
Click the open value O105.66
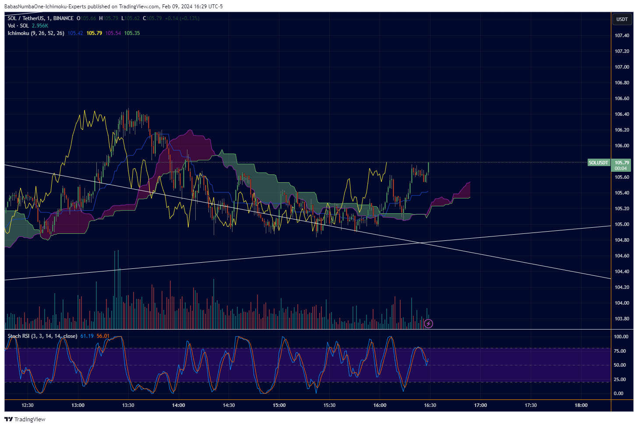[87, 18]
